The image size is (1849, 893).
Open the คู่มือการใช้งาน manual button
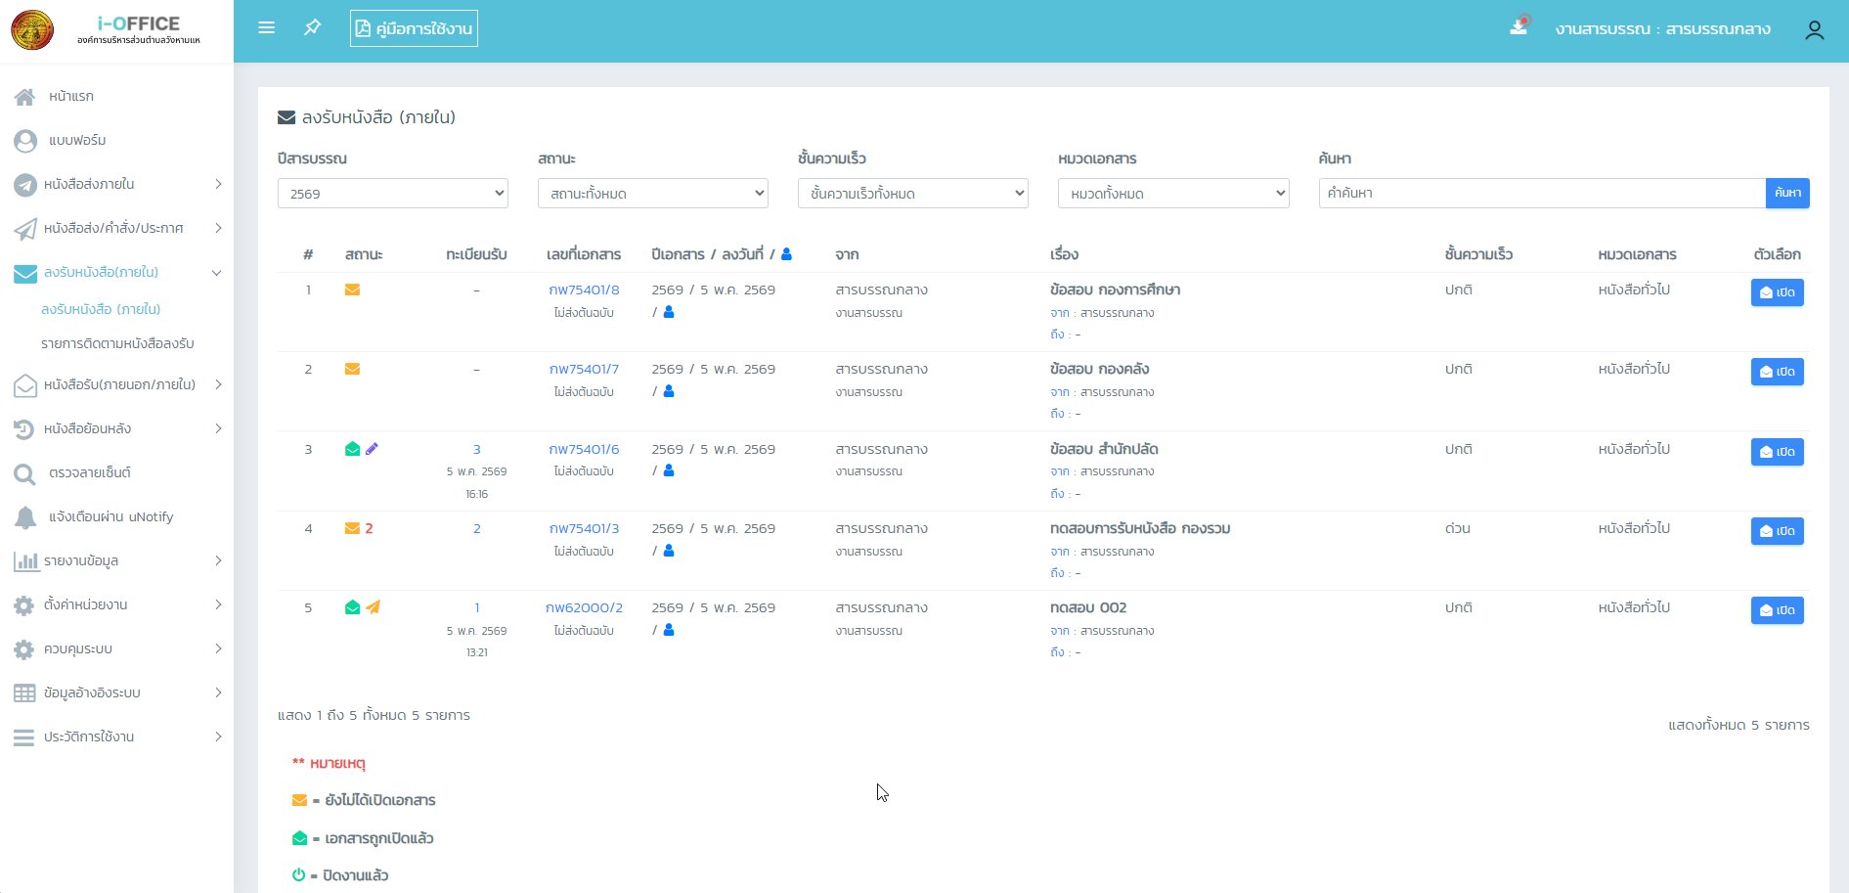[x=414, y=28]
